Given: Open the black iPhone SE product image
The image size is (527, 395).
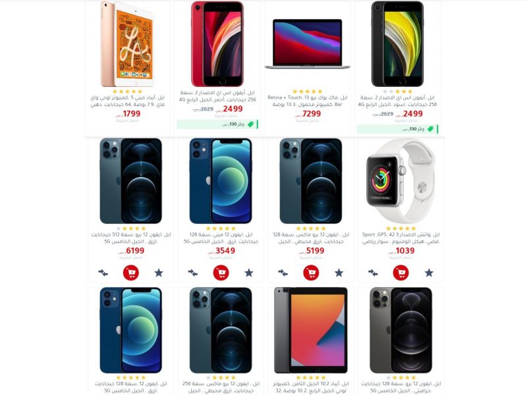Looking at the screenshot, I should 398,43.
